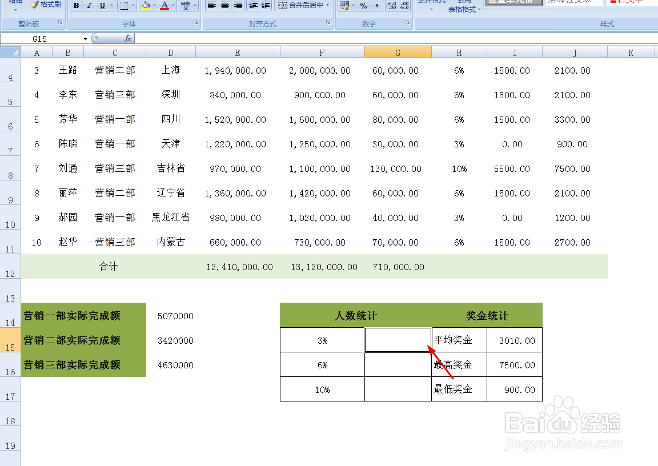Image resolution: width=658 pixels, height=466 pixels.
Task: Select total cell 12,410,000.00
Action: (x=238, y=266)
